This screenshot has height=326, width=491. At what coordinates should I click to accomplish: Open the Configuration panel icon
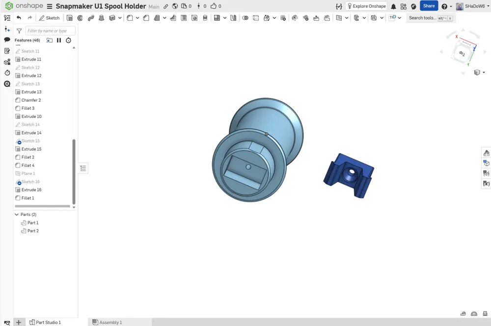(486, 163)
